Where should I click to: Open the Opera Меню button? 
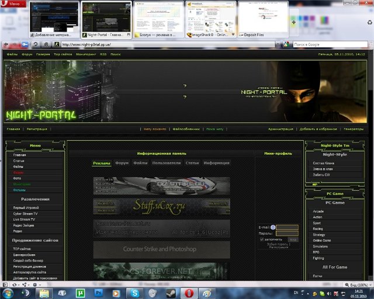point(13,4)
